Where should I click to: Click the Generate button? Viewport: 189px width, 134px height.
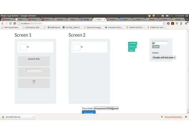[89, 112]
